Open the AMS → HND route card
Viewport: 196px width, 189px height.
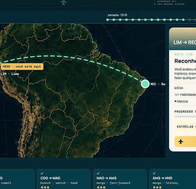(x=172, y=179)
